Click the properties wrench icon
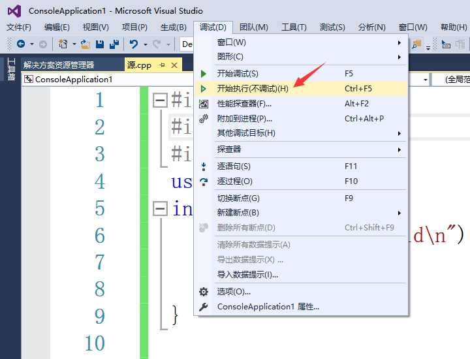The height and width of the screenshot is (359, 470). pyautogui.click(x=204, y=307)
